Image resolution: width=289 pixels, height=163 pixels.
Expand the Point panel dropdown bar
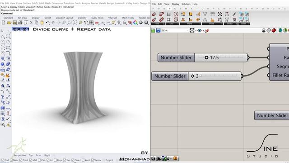[213, 24]
